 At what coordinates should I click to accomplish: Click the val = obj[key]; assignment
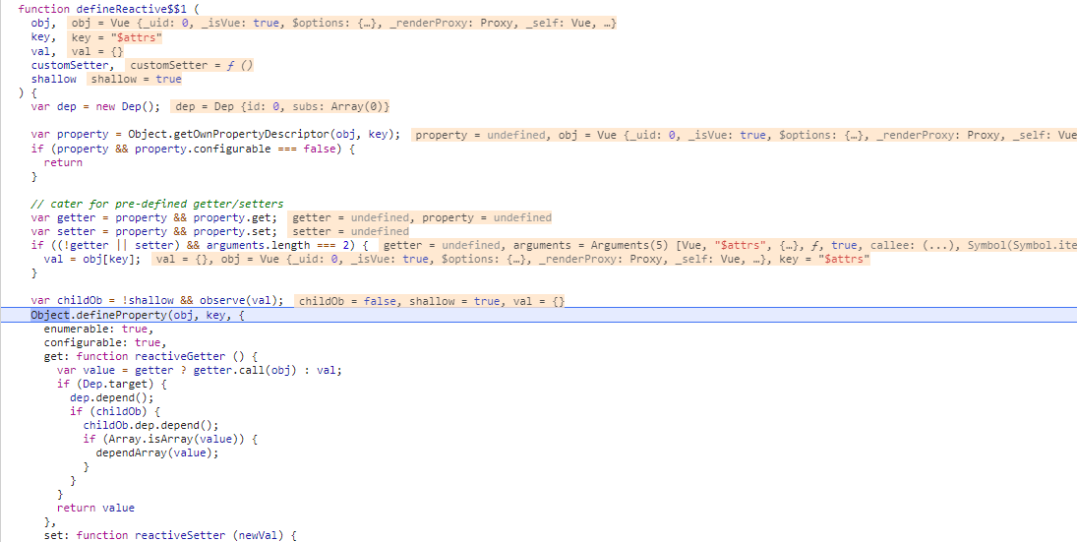92,259
